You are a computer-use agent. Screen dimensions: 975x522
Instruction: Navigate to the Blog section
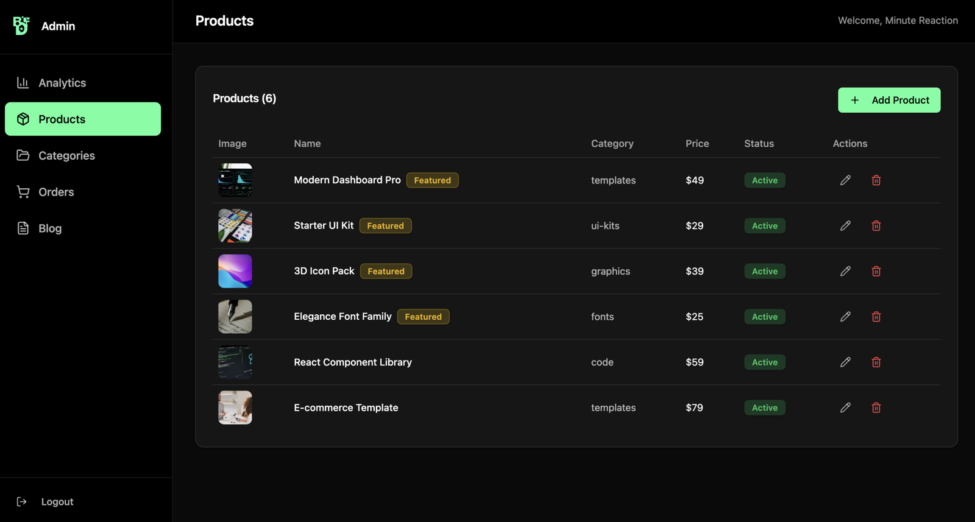(x=49, y=228)
